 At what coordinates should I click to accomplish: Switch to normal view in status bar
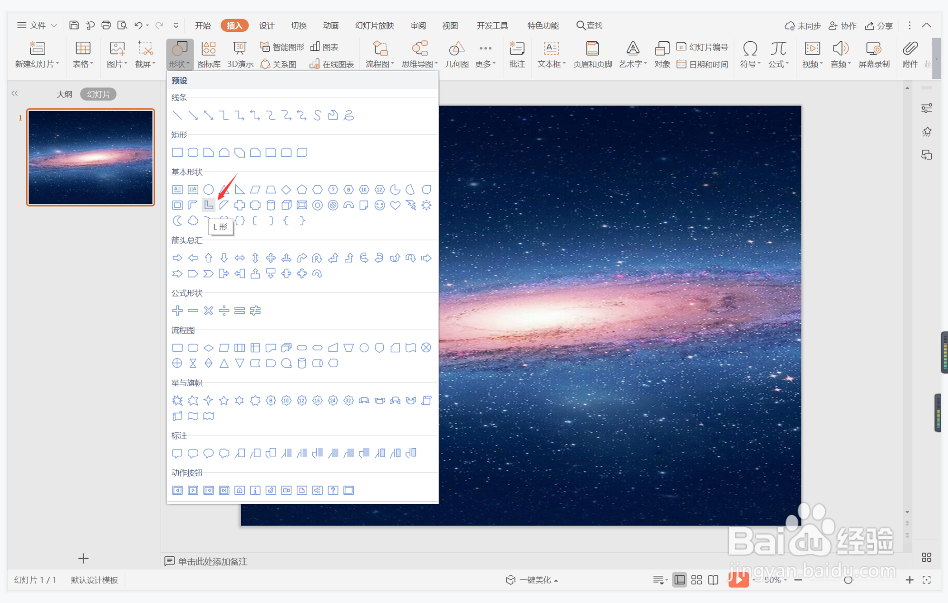(680, 580)
